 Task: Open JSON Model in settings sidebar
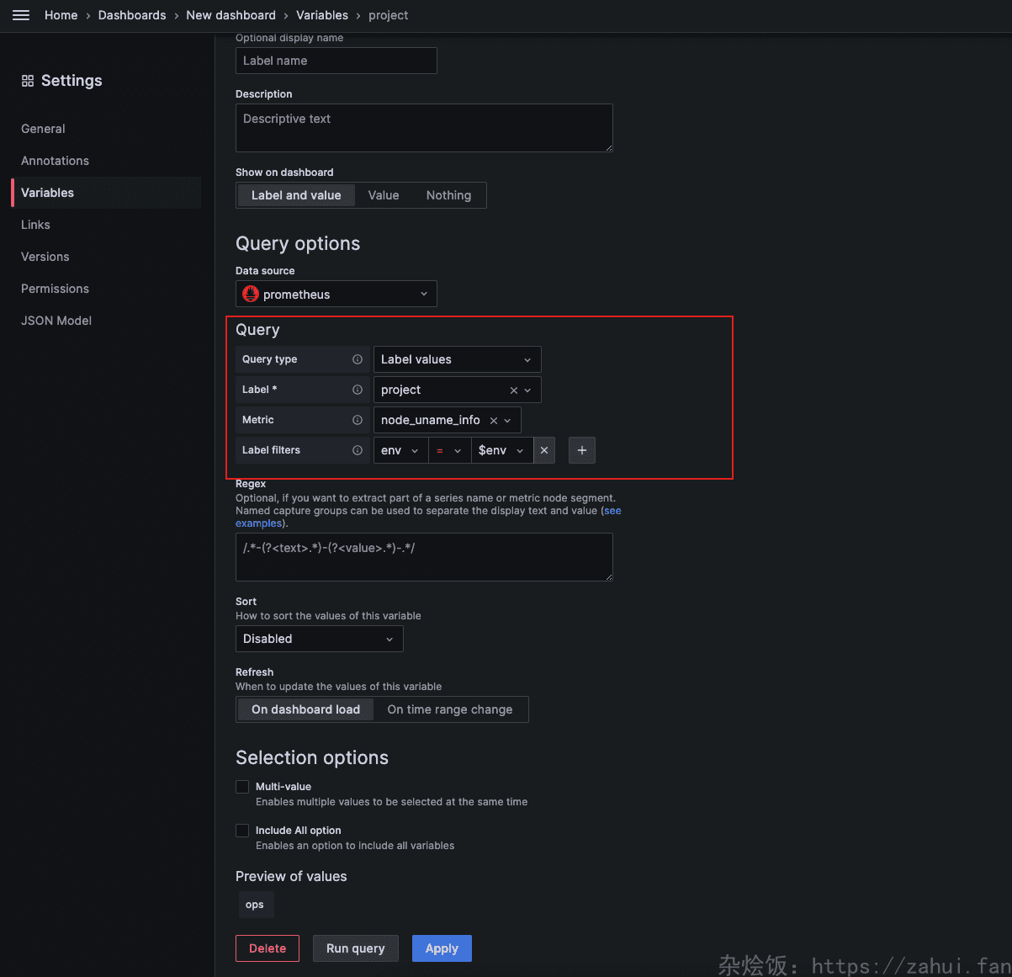[x=56, y=321]
